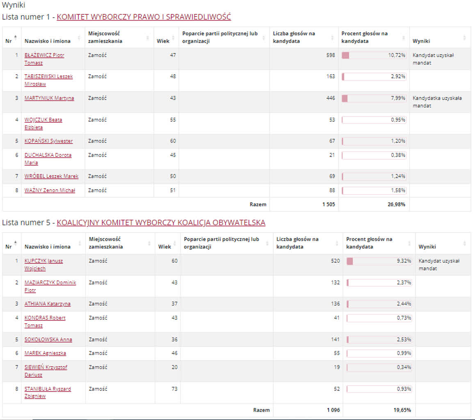
Task: Open the STANIBUŁA Ryszard Zbigniew link
Action: 48,388
